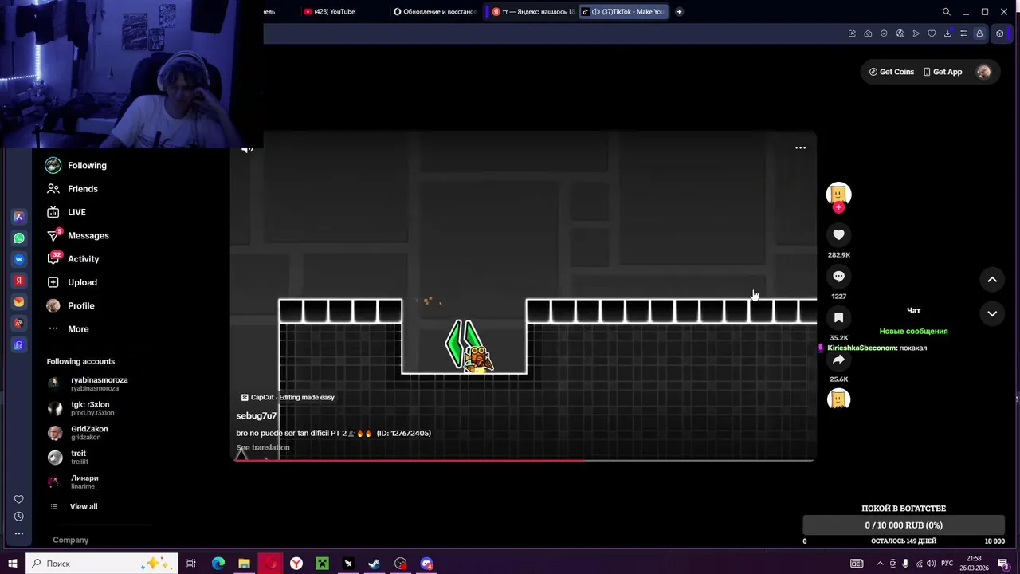
Task: Open Steam from the taskbar
Action: 374,564
